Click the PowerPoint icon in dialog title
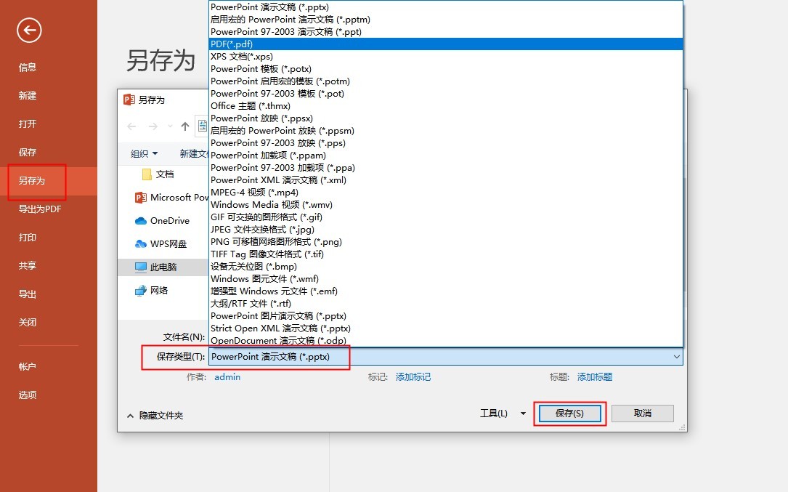Image resolution: width=788 pixels, height=492 pixels. coord(129,100)
